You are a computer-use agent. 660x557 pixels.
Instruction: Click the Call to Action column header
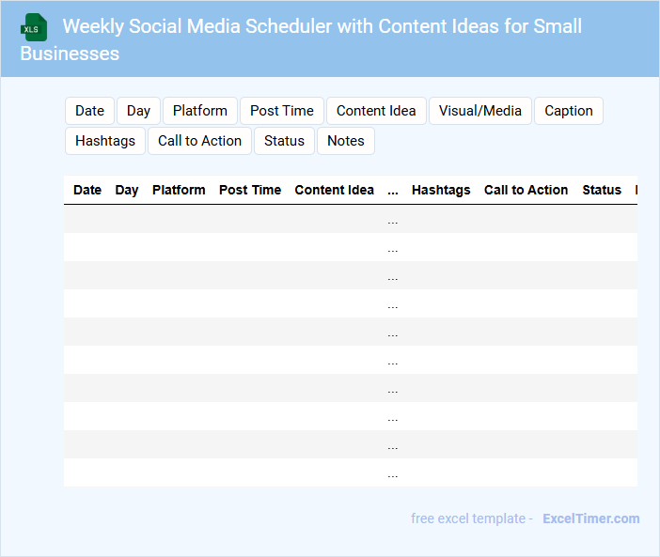[526, 190]
